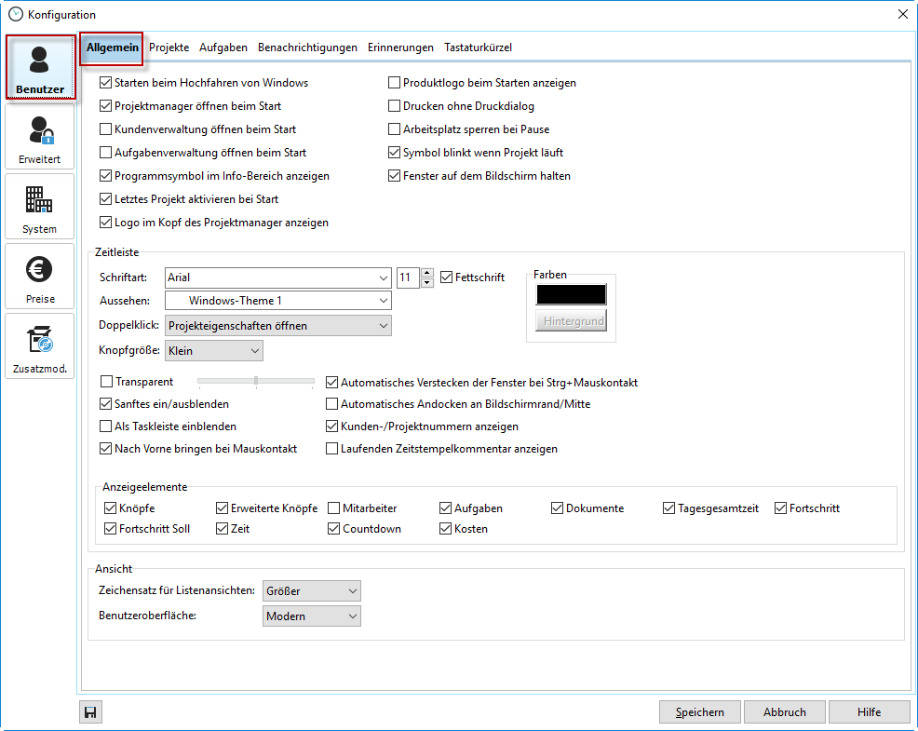918x731 pixels.
Task: Switch to the Tastaturkürzel tab
Action: (478, 47)
